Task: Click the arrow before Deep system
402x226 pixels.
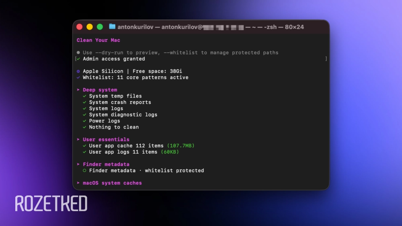Action: pos(78,90)
